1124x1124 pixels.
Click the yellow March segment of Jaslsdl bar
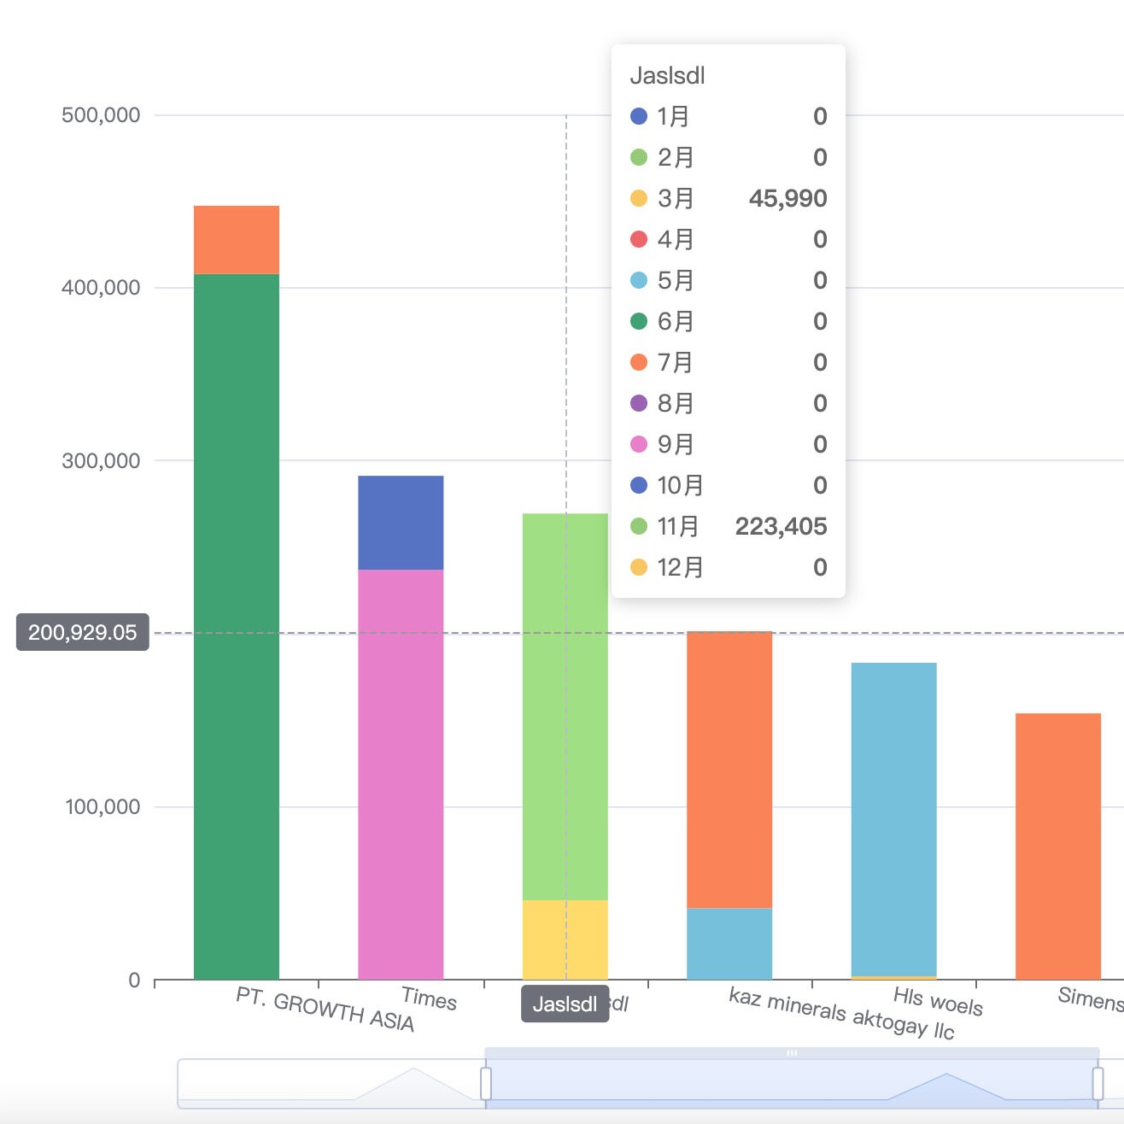[x=565, y=940]
